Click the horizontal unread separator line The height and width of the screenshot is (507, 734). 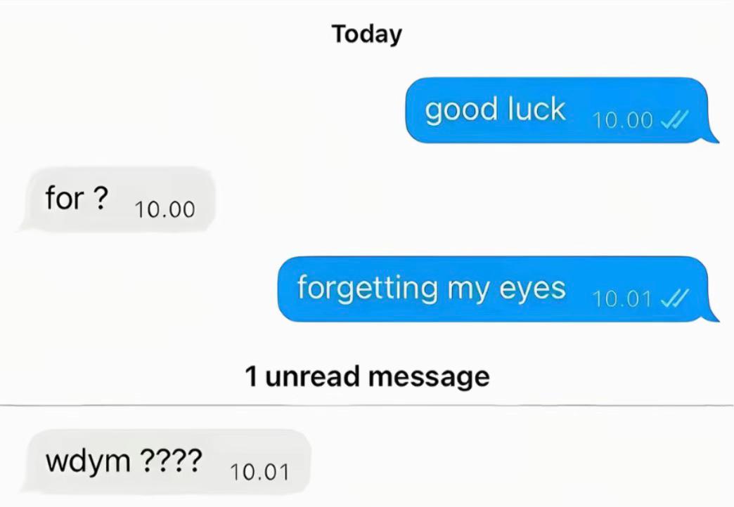pos(367,405)
